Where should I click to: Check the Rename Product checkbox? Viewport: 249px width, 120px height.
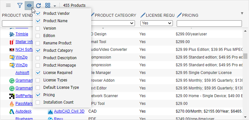38,43
